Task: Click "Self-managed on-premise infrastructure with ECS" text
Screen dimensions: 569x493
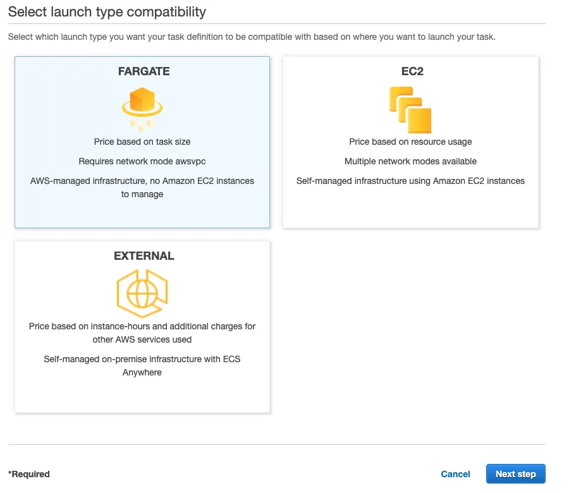Action: (142, 359)
